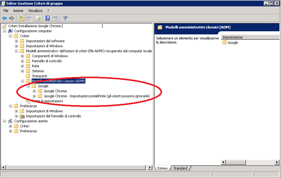The height and width of the screenshot is (178, 281).
Task: Collapse the Configurazione computer node
Action: (5, 31)
